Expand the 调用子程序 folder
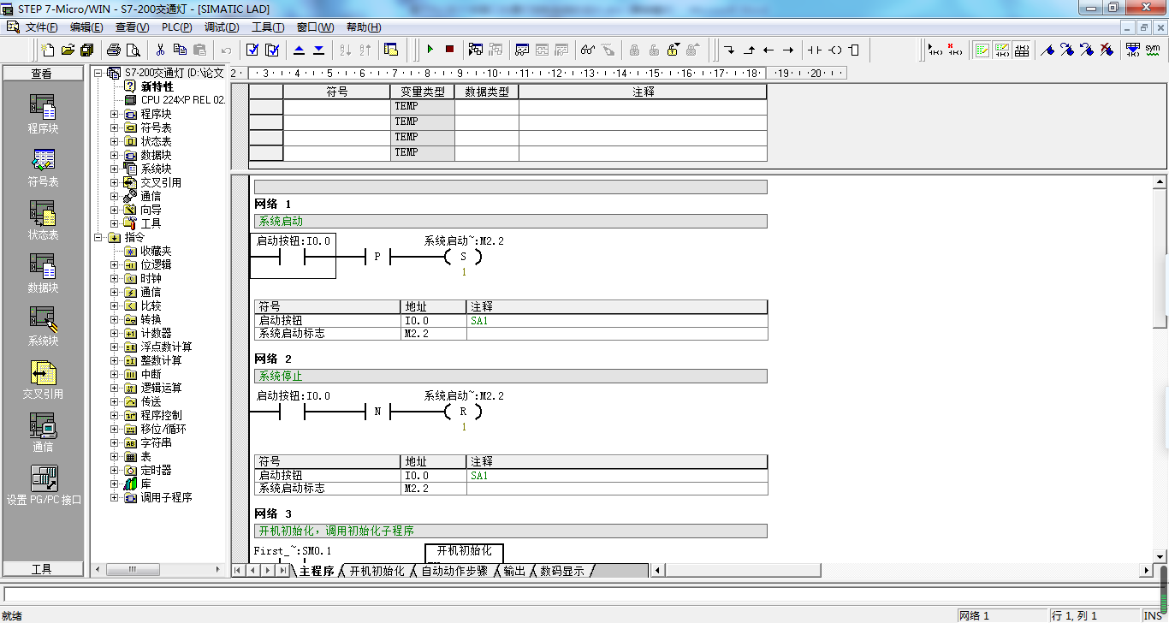The image size is (1169, 623). point(115,497)
